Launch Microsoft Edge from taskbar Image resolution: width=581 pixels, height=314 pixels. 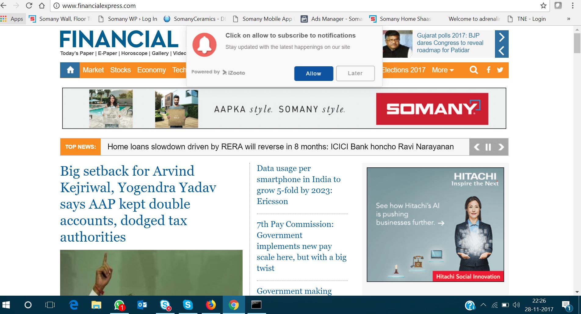tap(74, 305)
